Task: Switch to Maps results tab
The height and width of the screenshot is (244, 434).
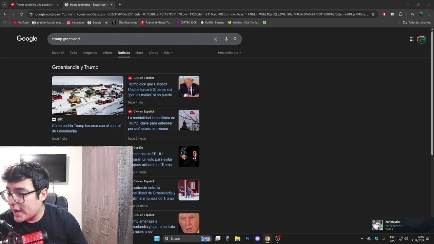Action: pos(139,53)
